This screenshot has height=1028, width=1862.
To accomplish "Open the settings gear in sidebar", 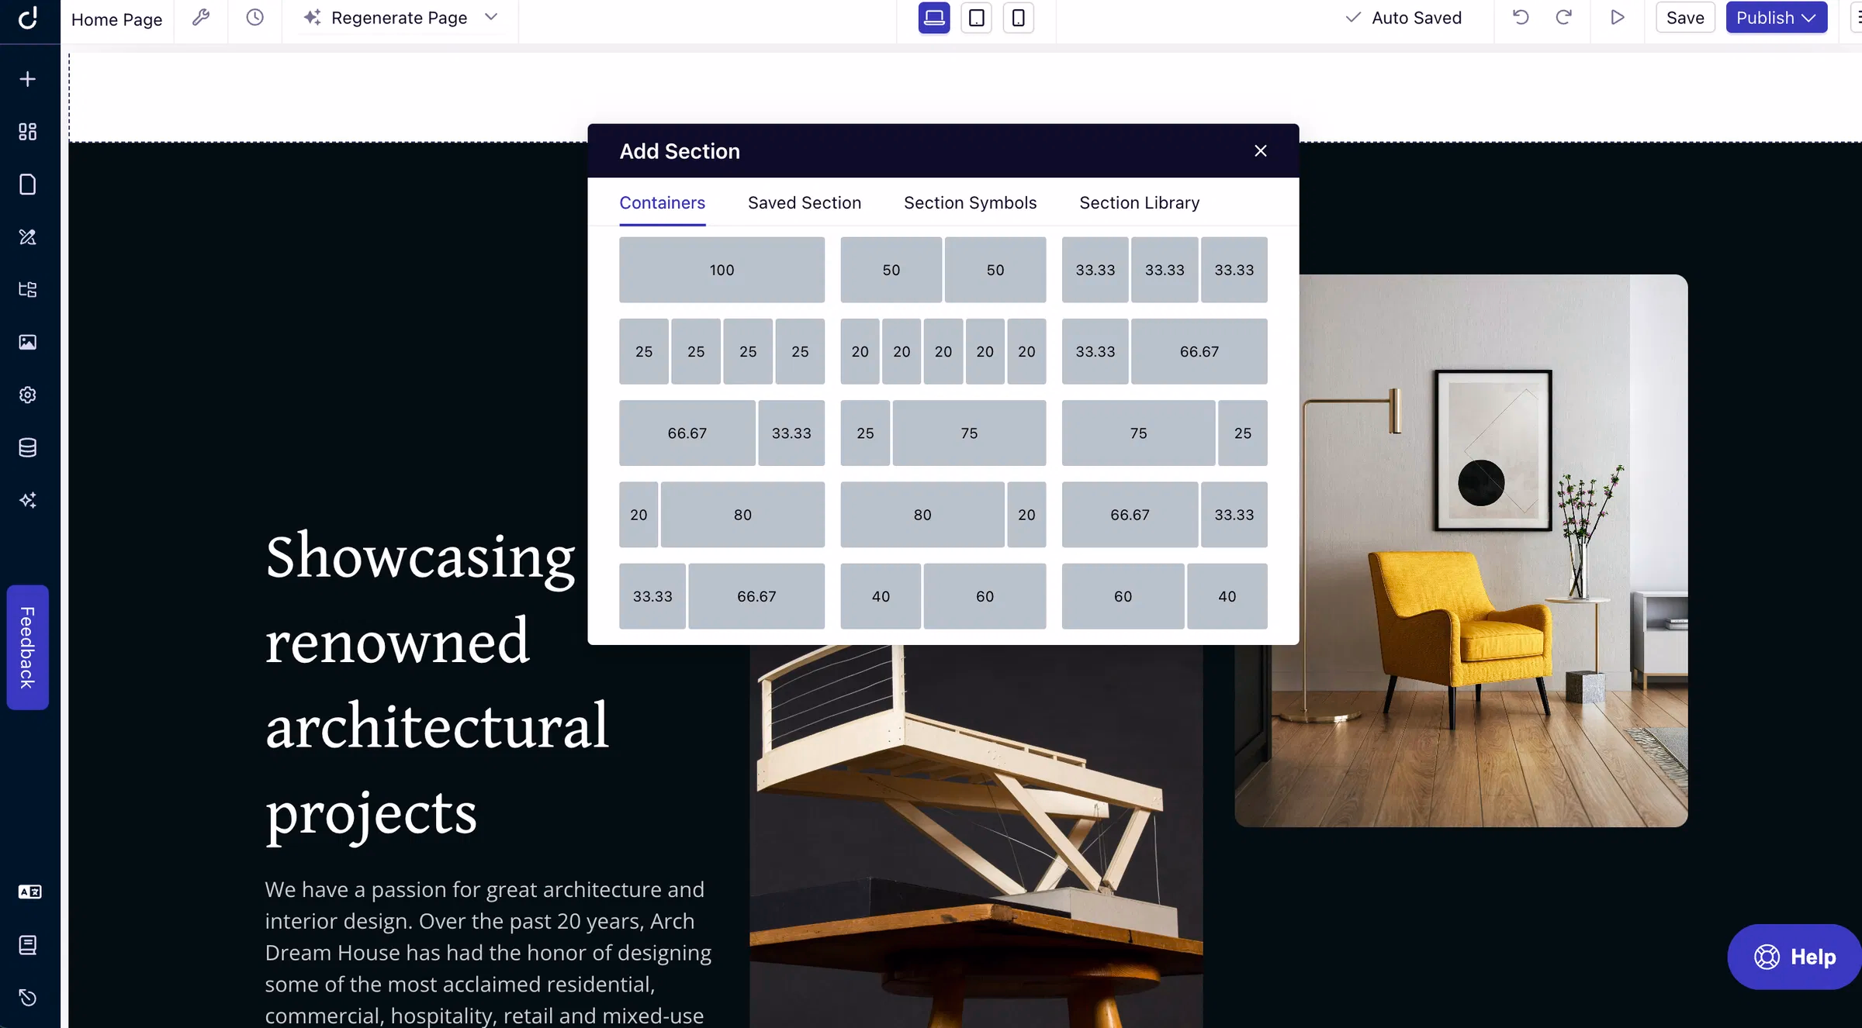I will 27,395.
